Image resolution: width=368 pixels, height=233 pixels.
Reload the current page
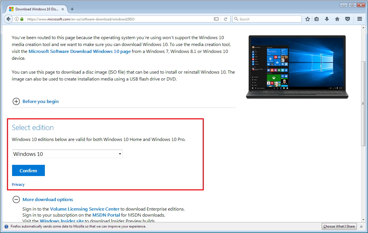click(226, 19)
